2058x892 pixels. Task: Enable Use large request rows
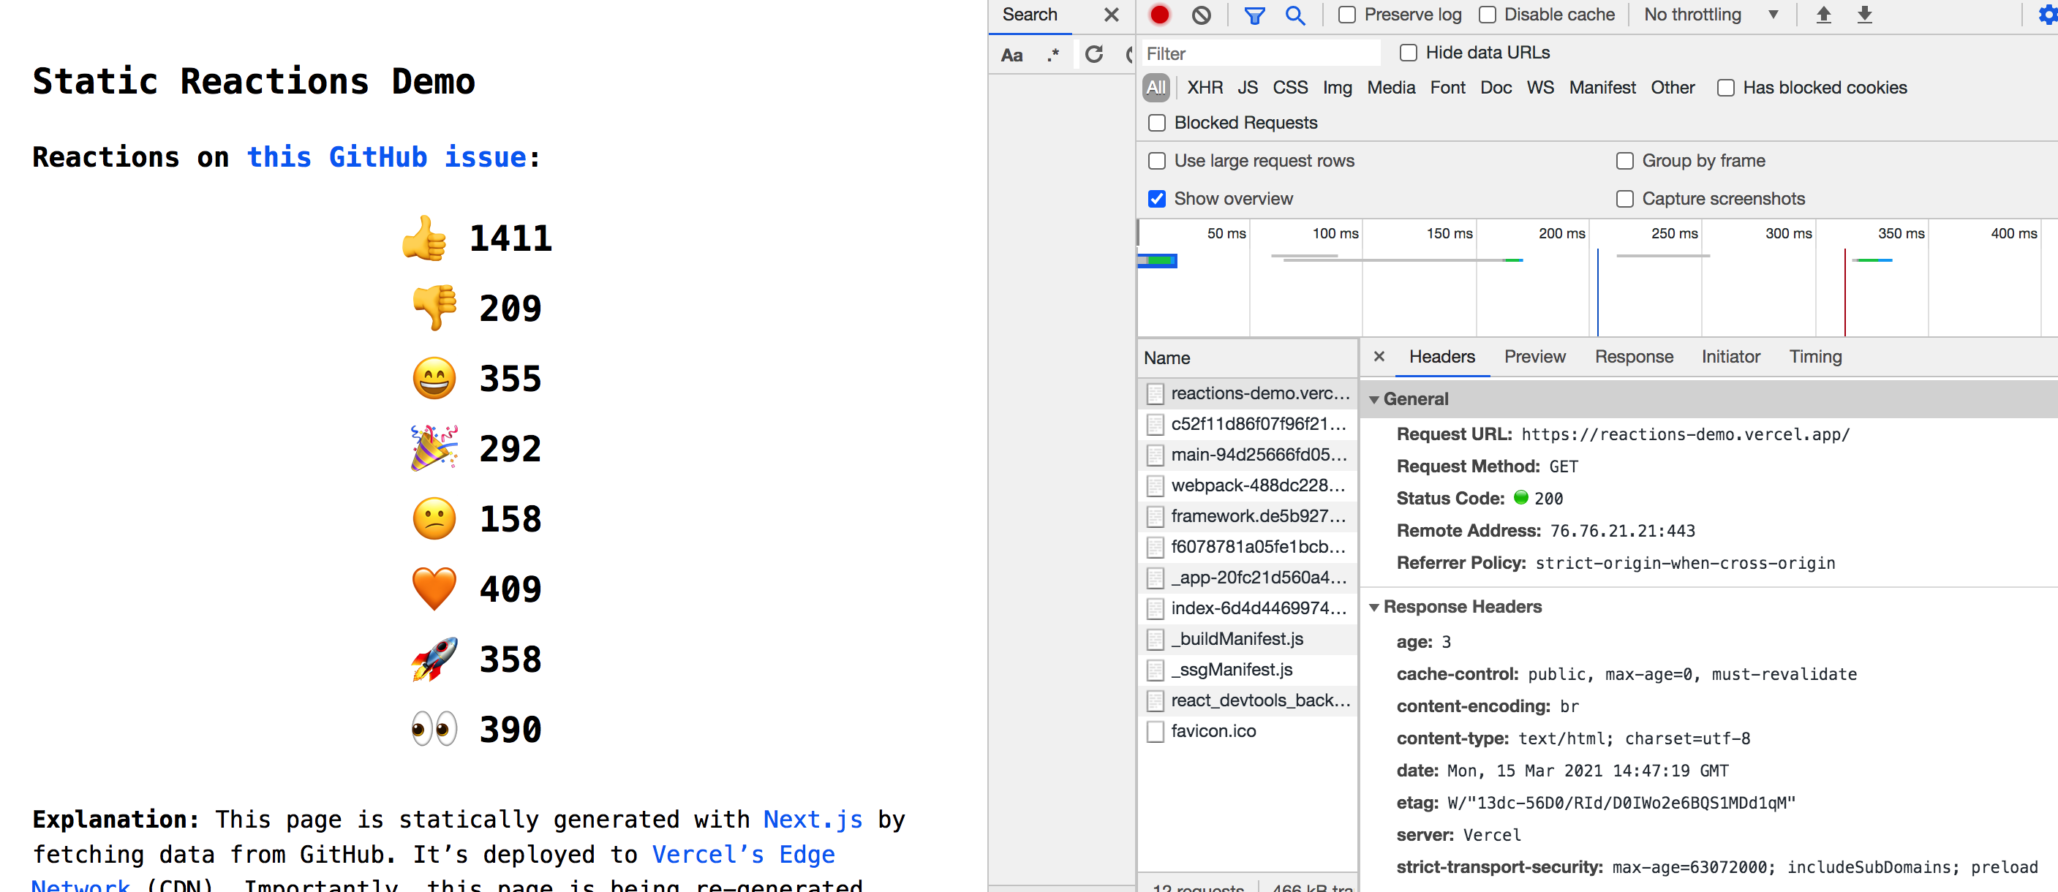tap(1157, 161)
